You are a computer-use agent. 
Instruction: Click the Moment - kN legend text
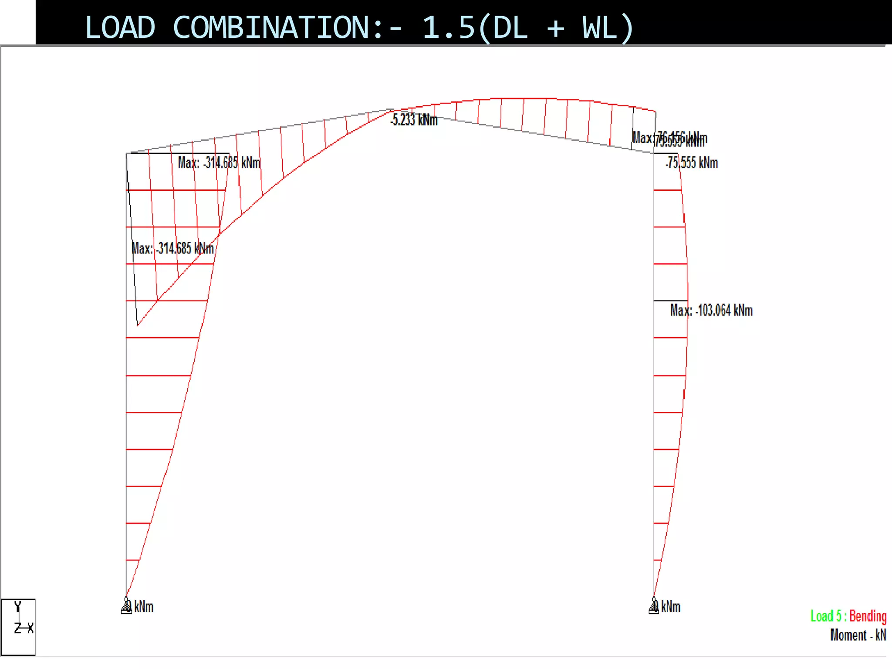858,635
